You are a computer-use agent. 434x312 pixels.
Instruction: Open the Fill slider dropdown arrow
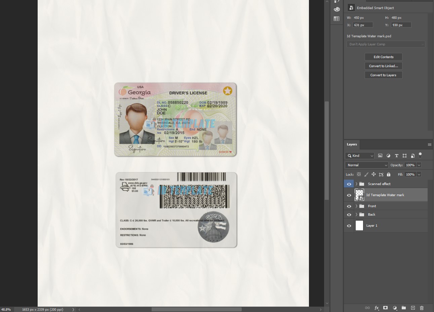click(419, 174)
